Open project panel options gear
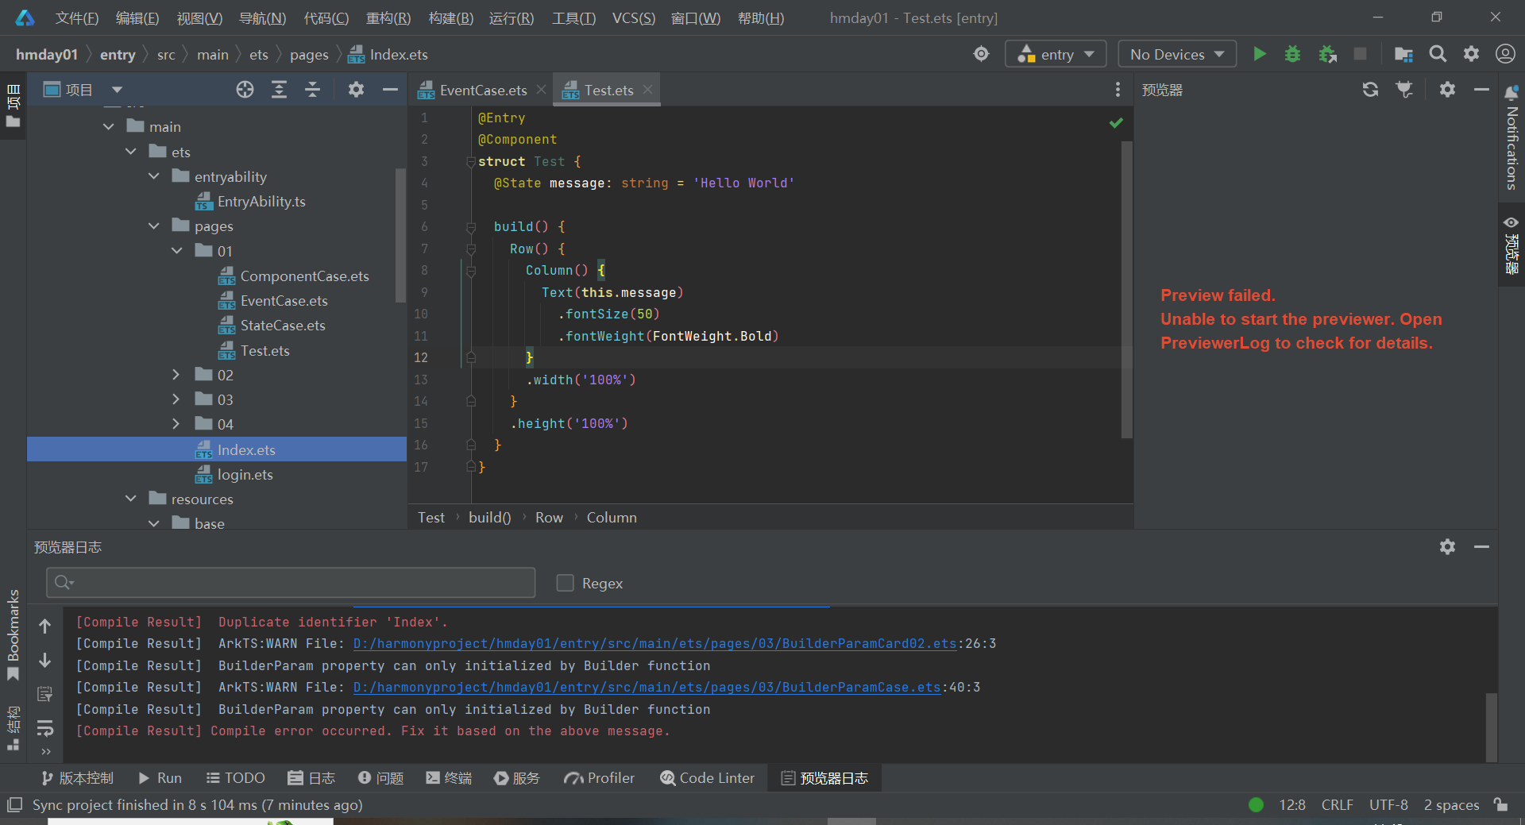This screenshot has height=825, width=1525. [x=356, y=90]
